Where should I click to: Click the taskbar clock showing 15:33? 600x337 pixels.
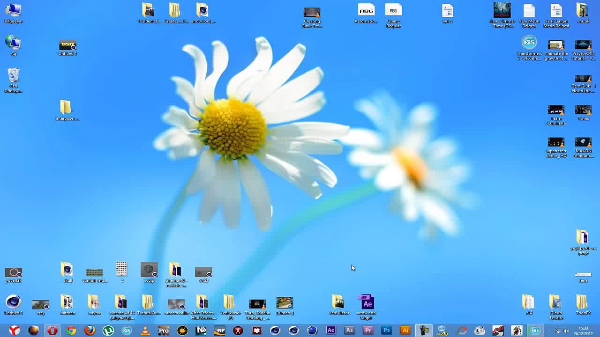583,330
